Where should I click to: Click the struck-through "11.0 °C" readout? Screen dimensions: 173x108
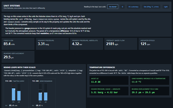point(136,82)
